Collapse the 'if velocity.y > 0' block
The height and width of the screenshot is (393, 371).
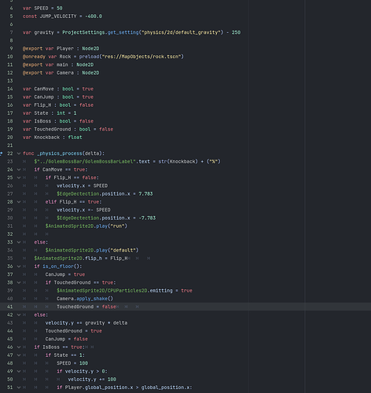pos(19,372)
